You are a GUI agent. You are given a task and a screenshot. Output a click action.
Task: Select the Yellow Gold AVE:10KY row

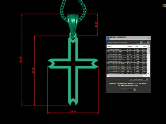point(127,66)
